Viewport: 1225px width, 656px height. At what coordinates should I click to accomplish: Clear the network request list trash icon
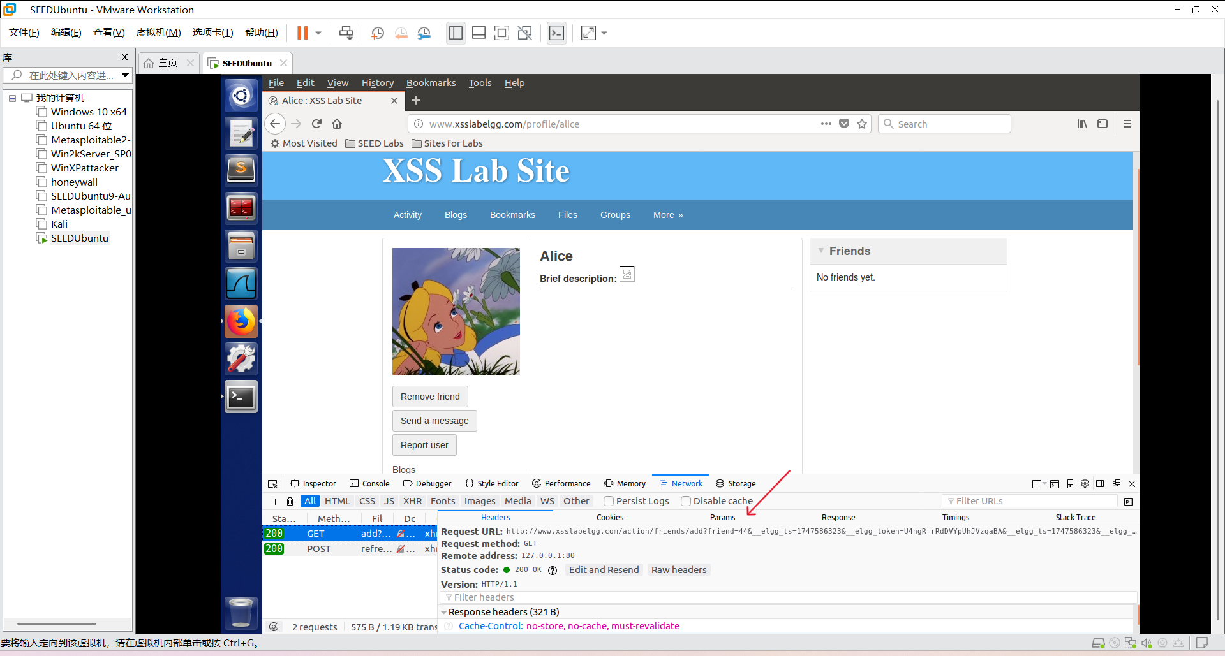point(290,501)
